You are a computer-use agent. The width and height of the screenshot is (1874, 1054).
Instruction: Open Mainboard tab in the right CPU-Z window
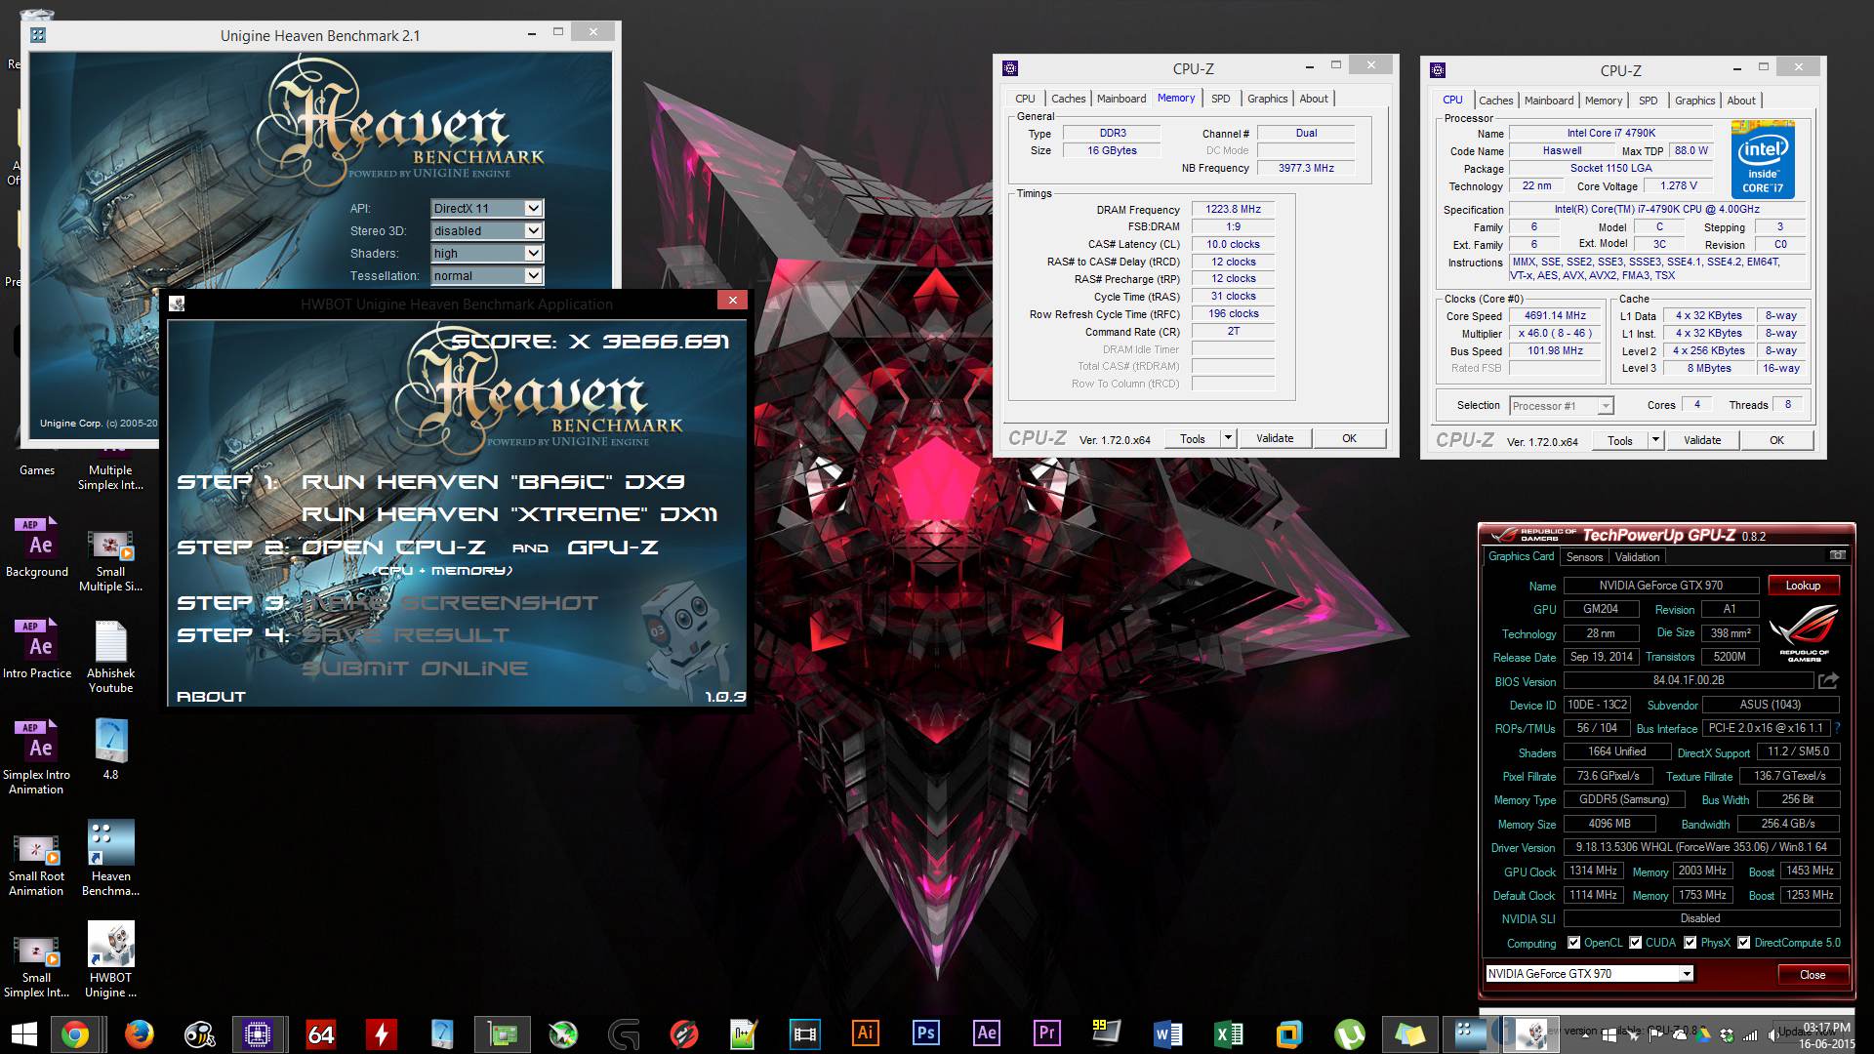click(1549, 101)
